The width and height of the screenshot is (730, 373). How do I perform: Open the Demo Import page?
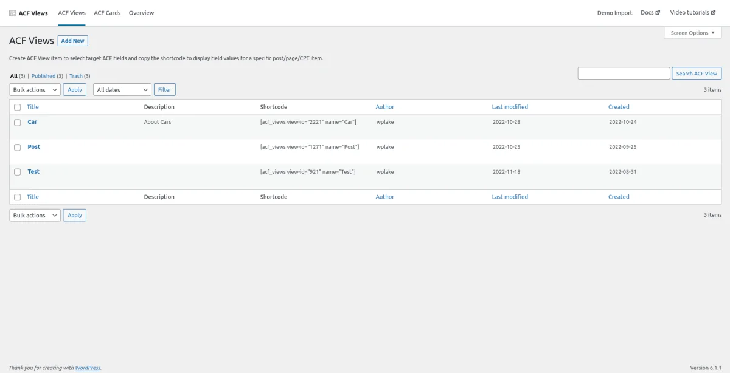[x=614, y=13]
